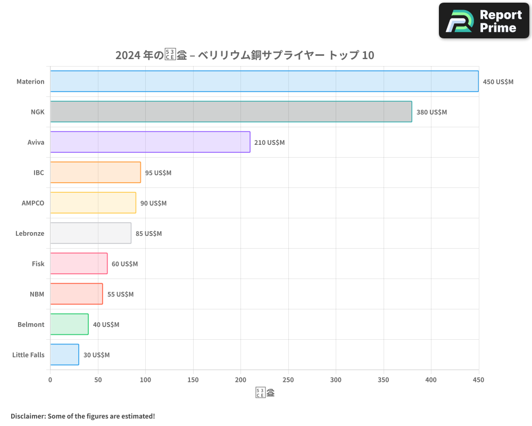Click the 250 tick mark on x-axis
Screen dimensions: 532x426
pos(288,380)
